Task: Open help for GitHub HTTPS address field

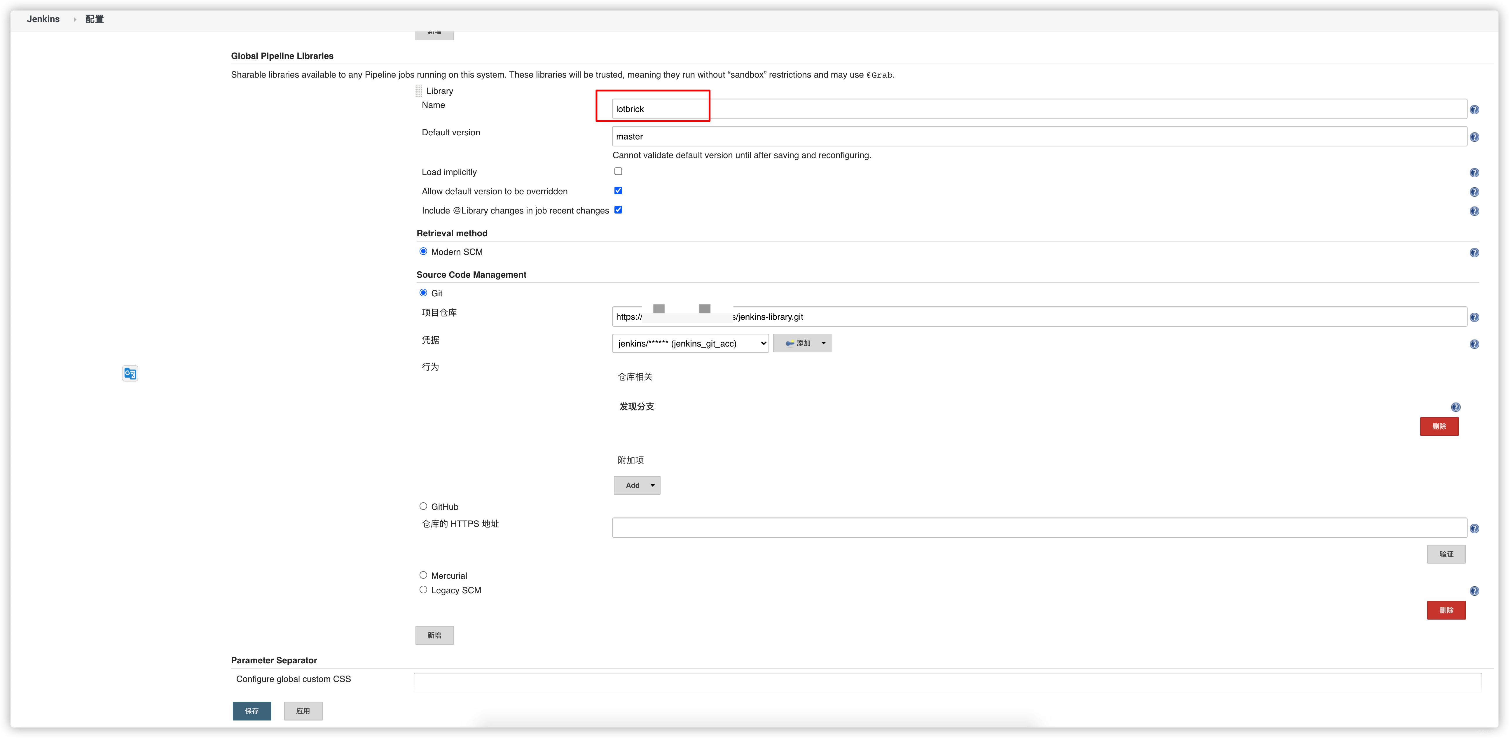Action: point(1475,529)
